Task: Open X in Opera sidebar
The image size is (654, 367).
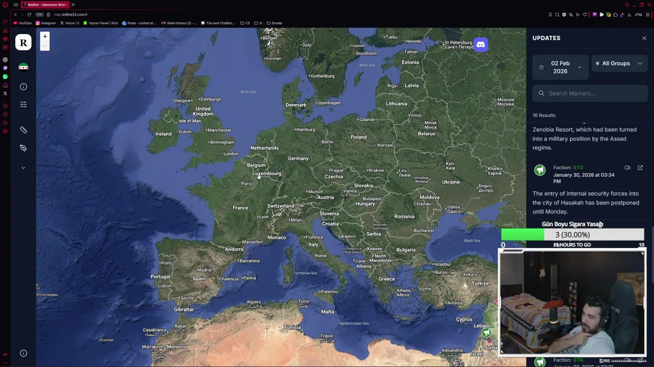Action: (5, 93)
